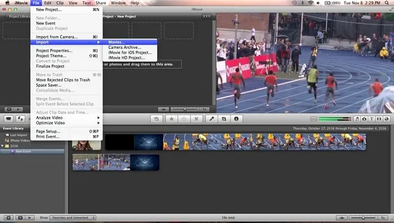394x223 pixels.
Task: Open the music and sound effects browser
Action: click(357, 119)
